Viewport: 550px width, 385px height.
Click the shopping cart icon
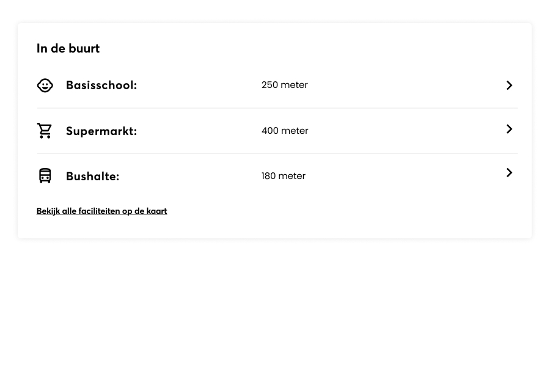coord(45,131)
